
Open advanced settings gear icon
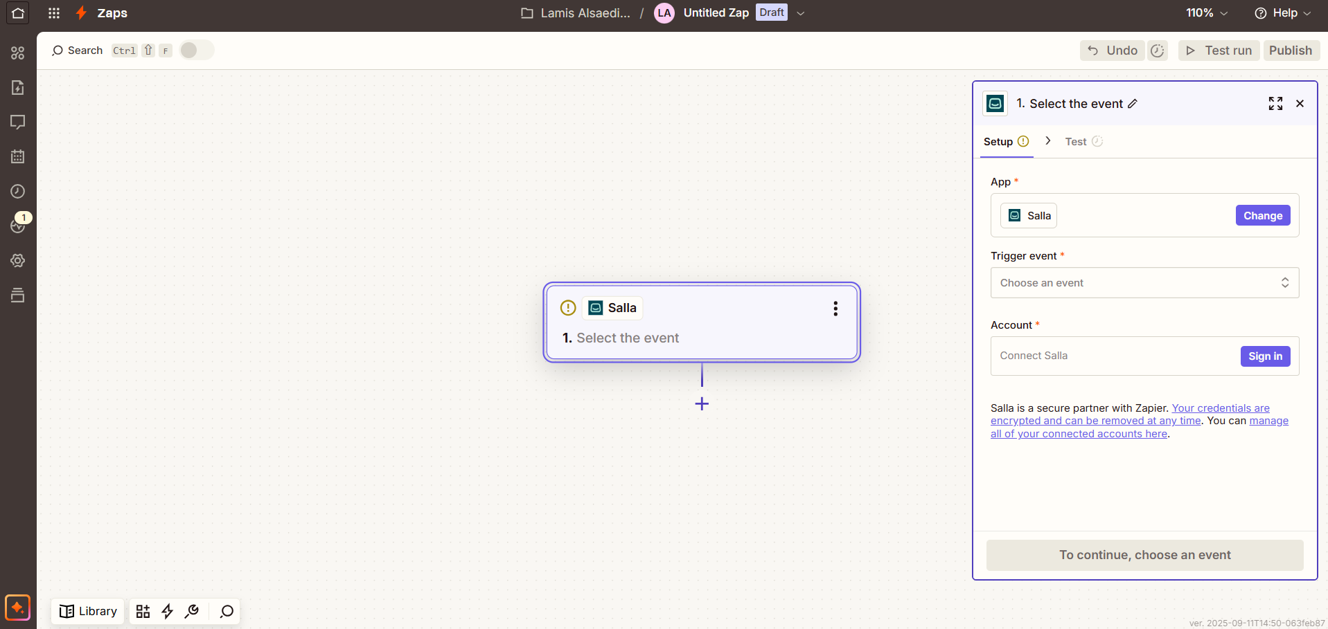coord(18,261)
